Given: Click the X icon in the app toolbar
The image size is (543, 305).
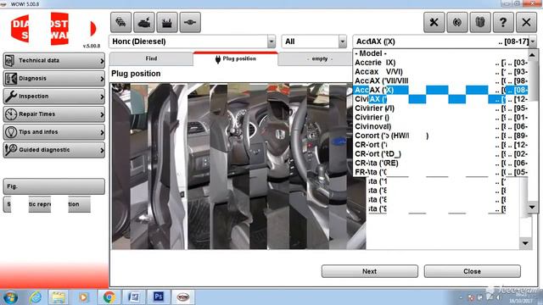Looking at the screenshot, I should (x=526, y=23).
